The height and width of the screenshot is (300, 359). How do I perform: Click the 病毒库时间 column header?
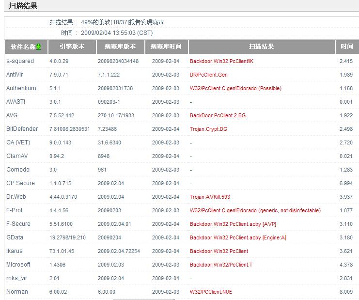pyautogui.click(x=167, y=47)
